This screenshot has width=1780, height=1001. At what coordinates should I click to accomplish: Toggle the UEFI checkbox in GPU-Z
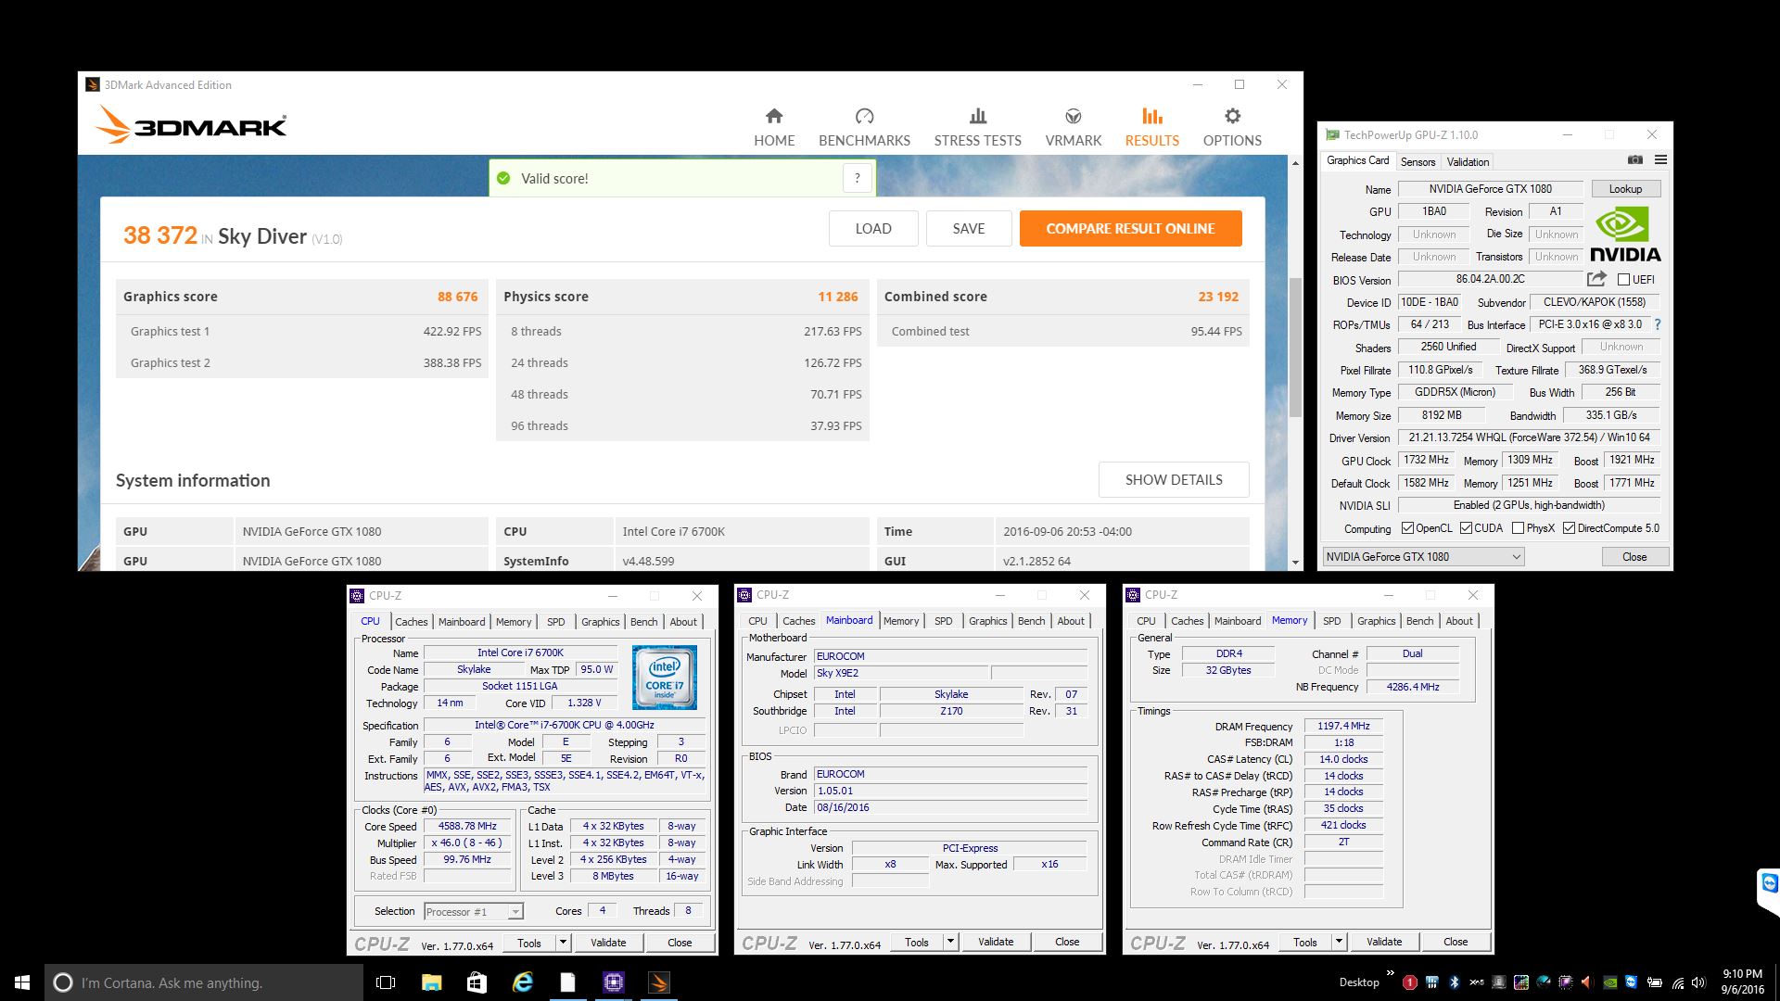tap(1623, 279)
